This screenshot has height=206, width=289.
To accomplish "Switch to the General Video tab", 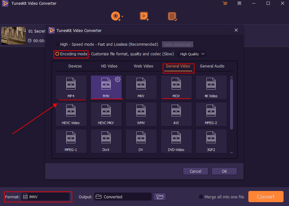I will (178, 66).
